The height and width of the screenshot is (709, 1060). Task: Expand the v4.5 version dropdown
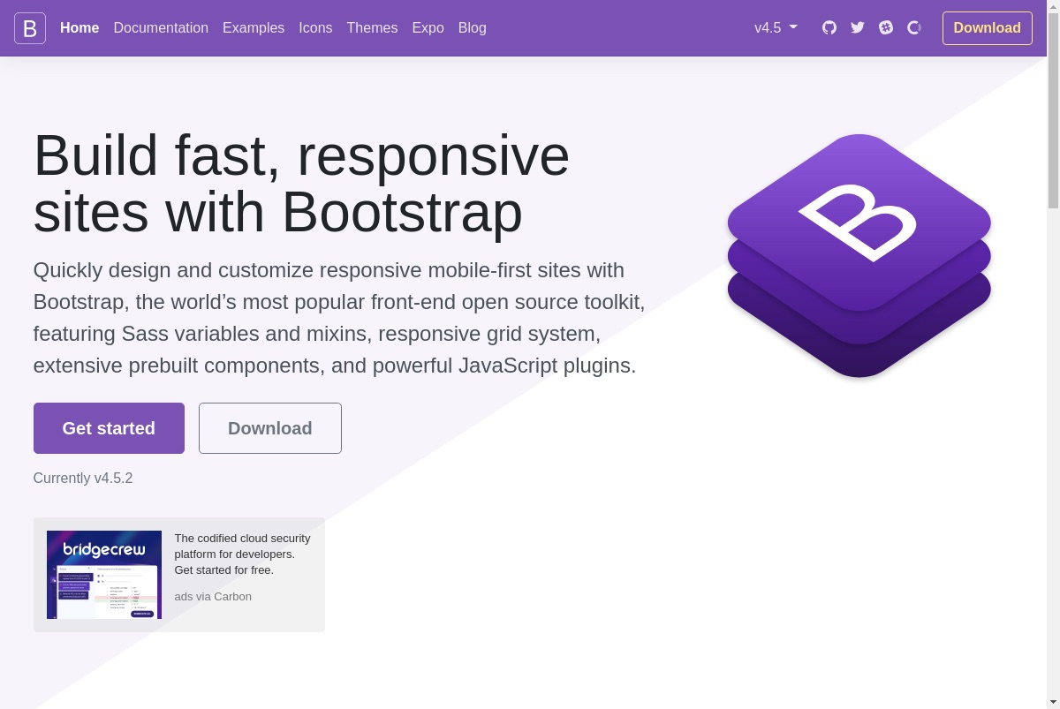tap(776, 27)
